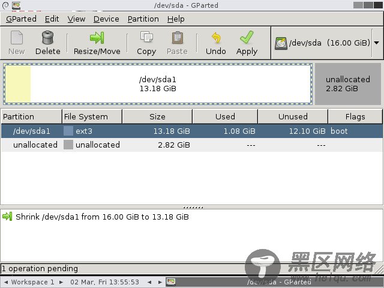This screenshot has width=384, height=288.
Task: Click the GParted icon in the taskbar
Action: [x=170, y=282]
